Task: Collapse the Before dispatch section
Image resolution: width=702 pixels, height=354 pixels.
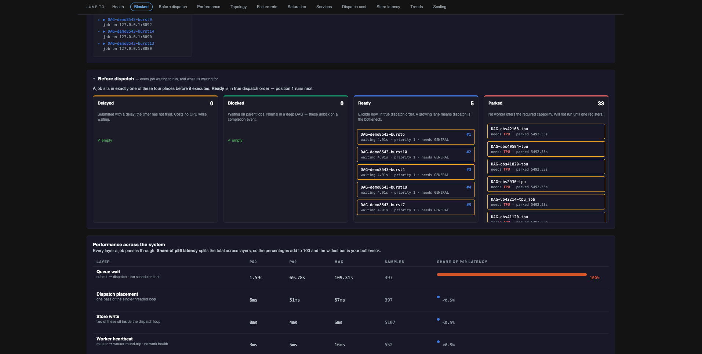Action: (94, 79)
